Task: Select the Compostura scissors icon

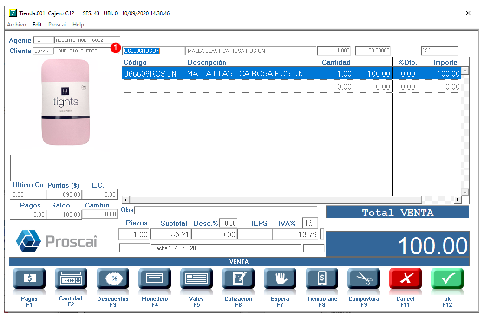Action: tap(364, 279)
